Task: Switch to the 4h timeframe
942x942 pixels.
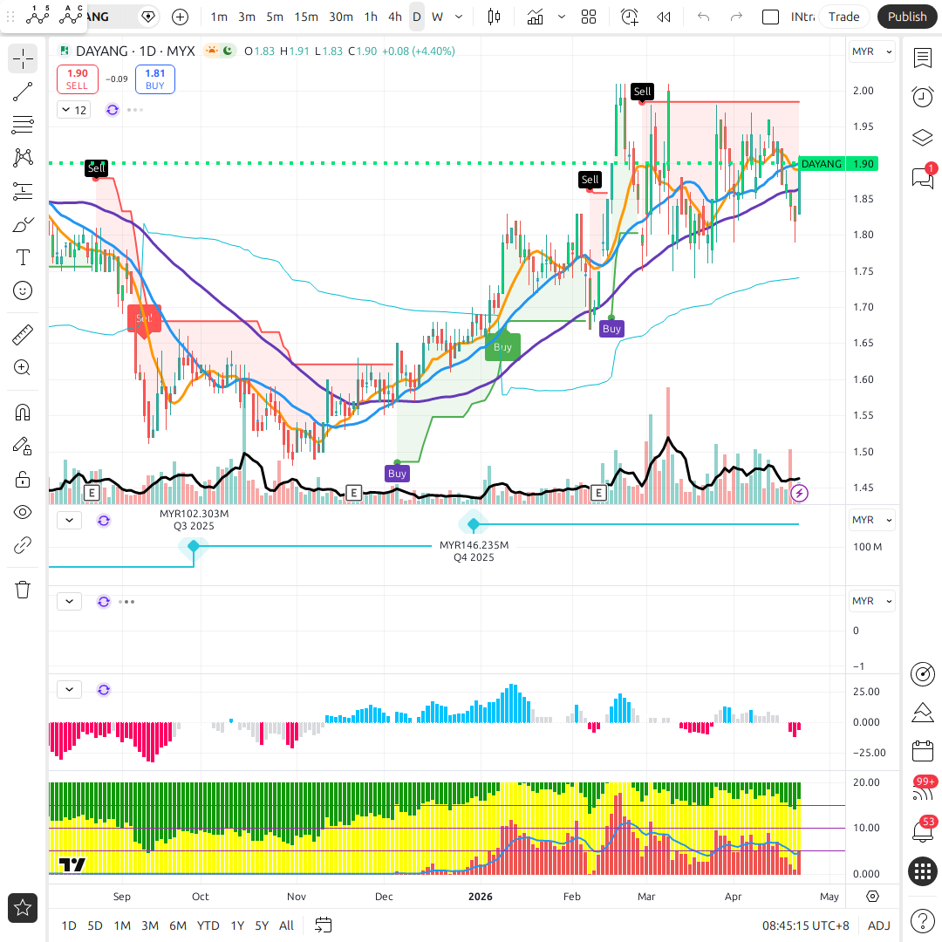Action: click(x=395, y=17)
